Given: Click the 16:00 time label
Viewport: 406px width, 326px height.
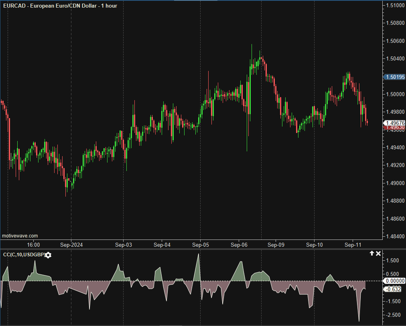Looking at the screenshot, I should coord(33,244).
